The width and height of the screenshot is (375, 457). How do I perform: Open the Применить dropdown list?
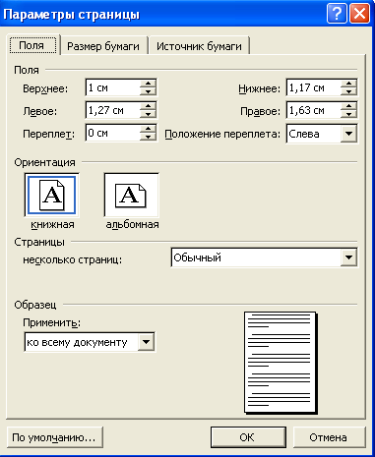(x=146, y=342)
